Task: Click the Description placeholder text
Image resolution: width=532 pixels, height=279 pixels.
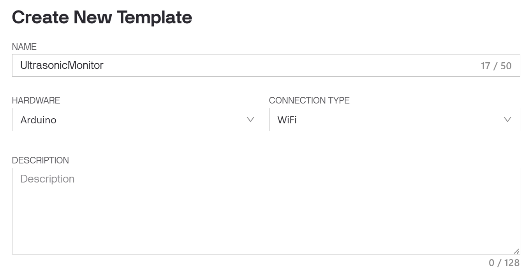Action: pyautogui.click(x=47, y=179)
